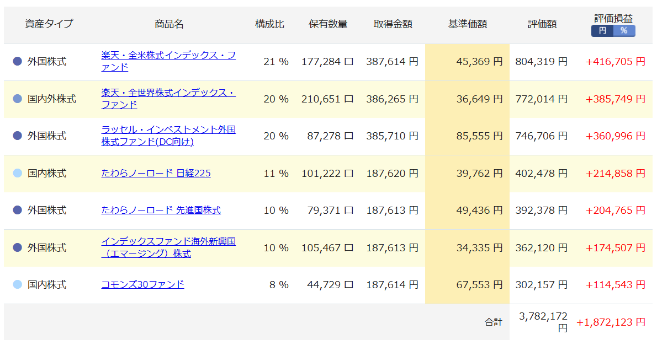Click the total +1,872,123 円 profit
Image resolution: width=657 pixels, height=340 pixels.
click(x=611, y=322)
